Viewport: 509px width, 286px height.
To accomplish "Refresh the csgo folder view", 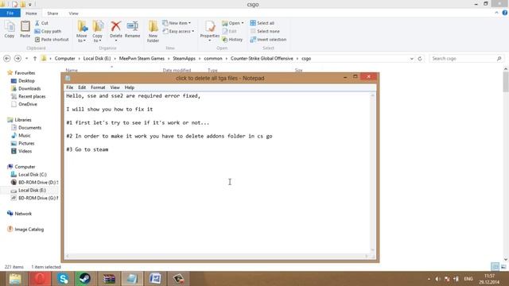I will [420, 58].
